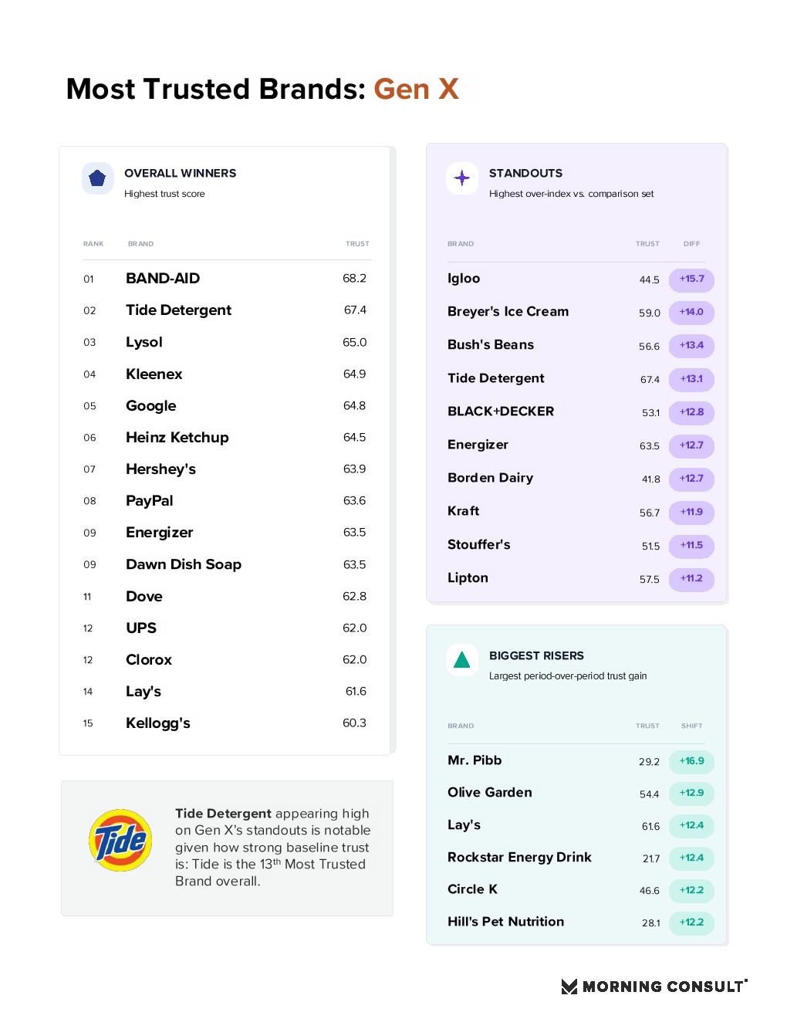Viewport: 787px width, 1019px height.
Task: Select BLACK+DECKER in the Standouts list
Action: pos(501,411)
